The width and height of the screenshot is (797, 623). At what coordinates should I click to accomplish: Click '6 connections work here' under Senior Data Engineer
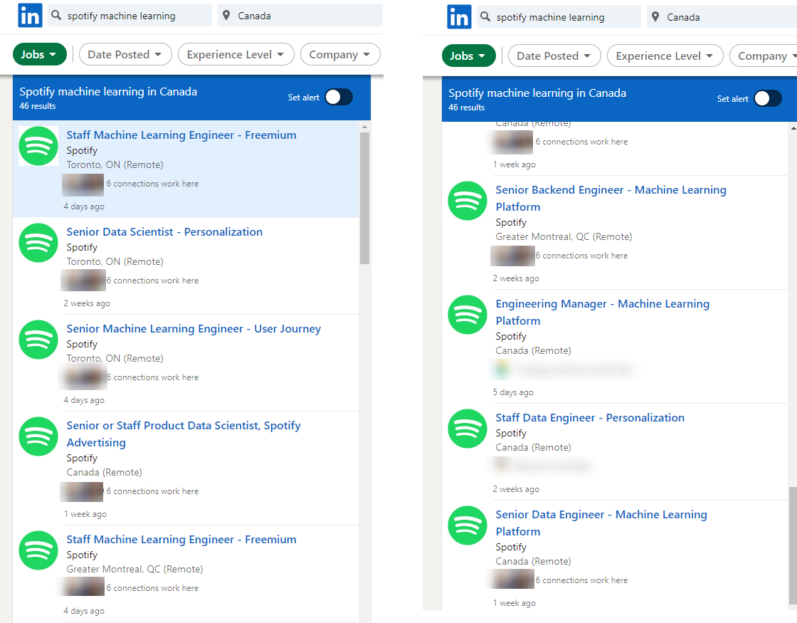581,580
